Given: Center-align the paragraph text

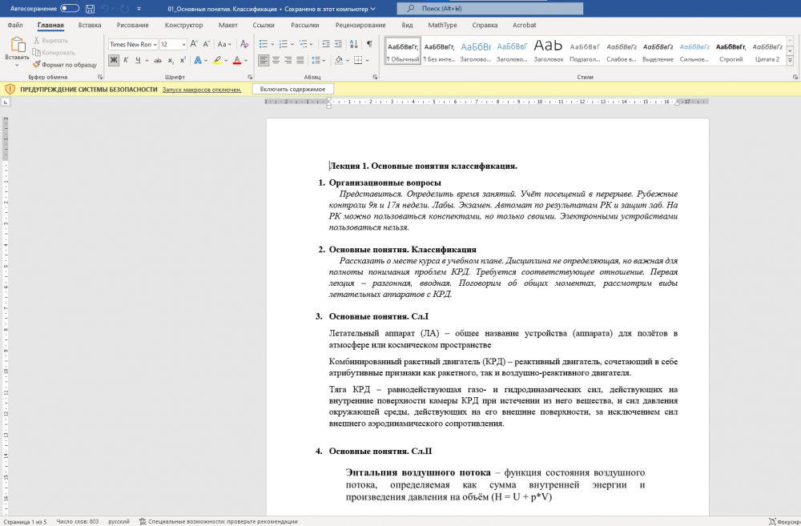Looking at the screenshot, I should 276,60.
